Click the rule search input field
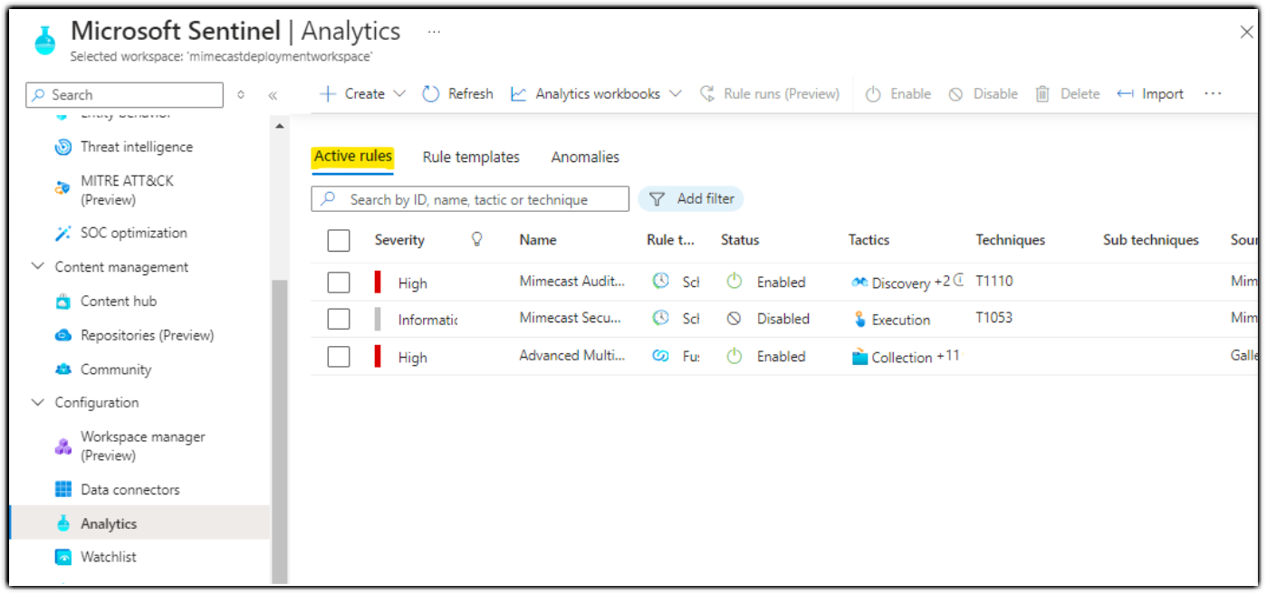The width and height of the screenshot is (1267, 595). (x=480, y=199)
